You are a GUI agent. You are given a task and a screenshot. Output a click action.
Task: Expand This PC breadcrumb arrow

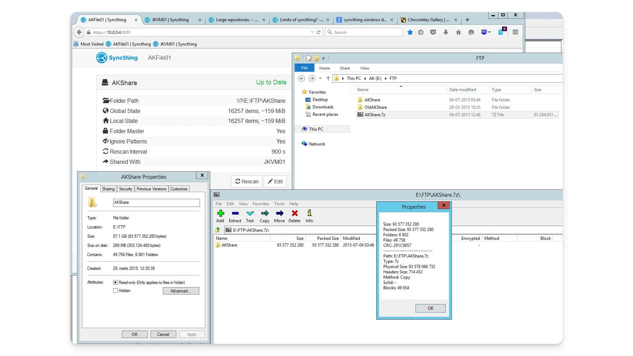365,78
